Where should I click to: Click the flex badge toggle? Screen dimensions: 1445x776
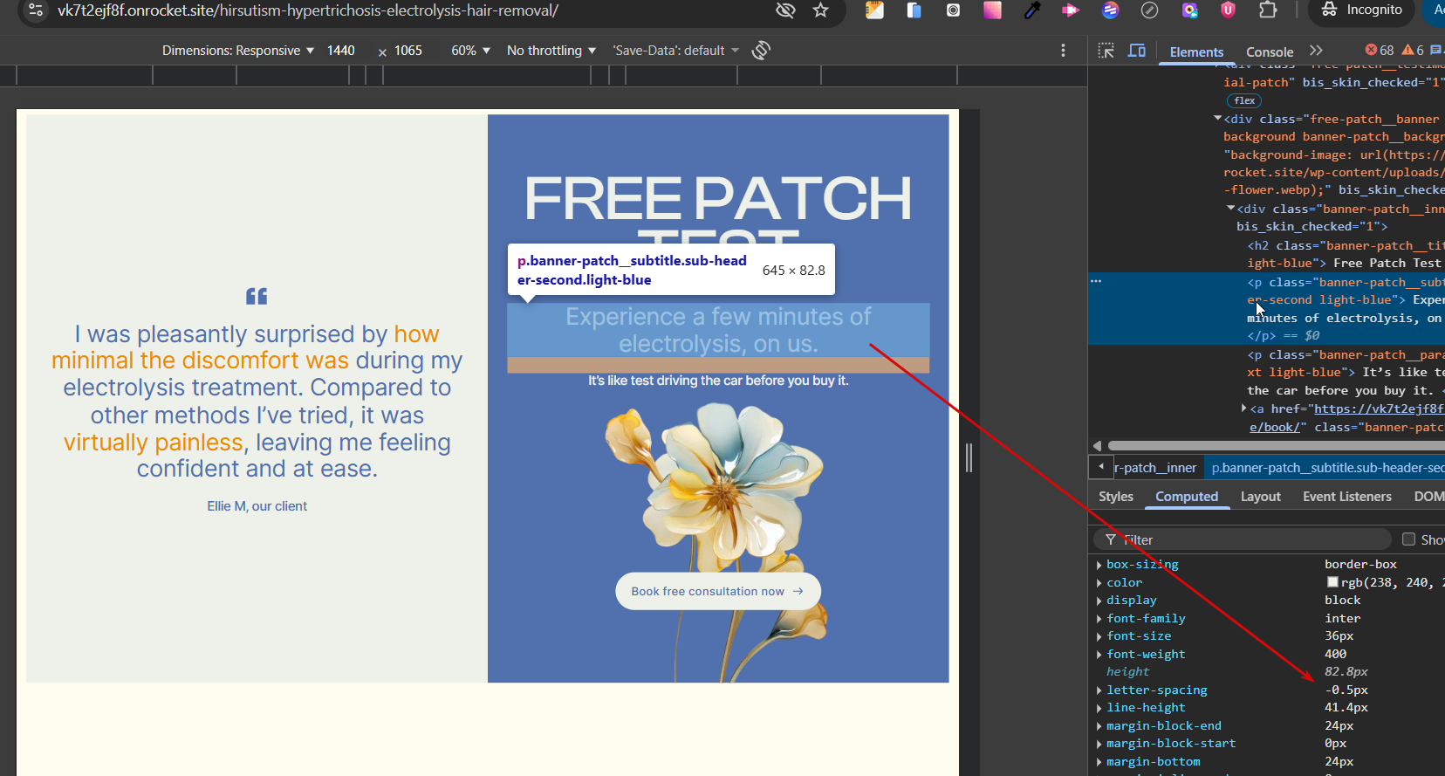(x=1244, y=101)
